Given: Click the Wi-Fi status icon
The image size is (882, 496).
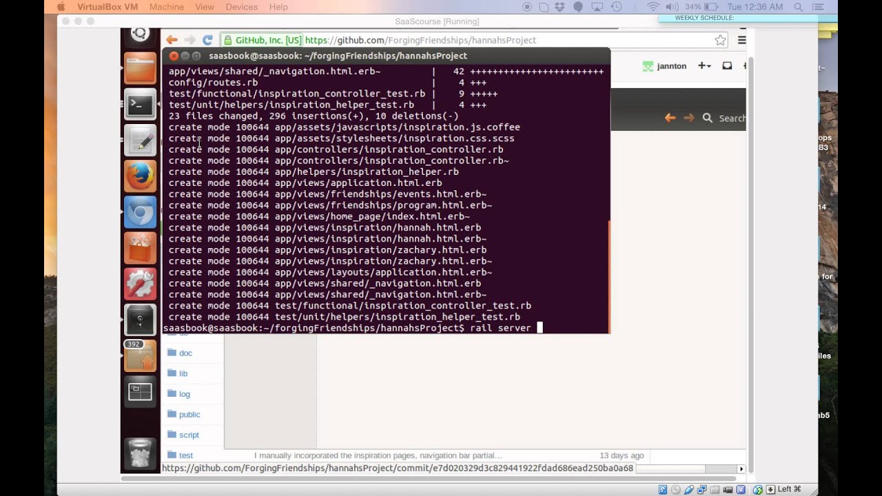Looking at the screenshot, I should tap(652, 7).
